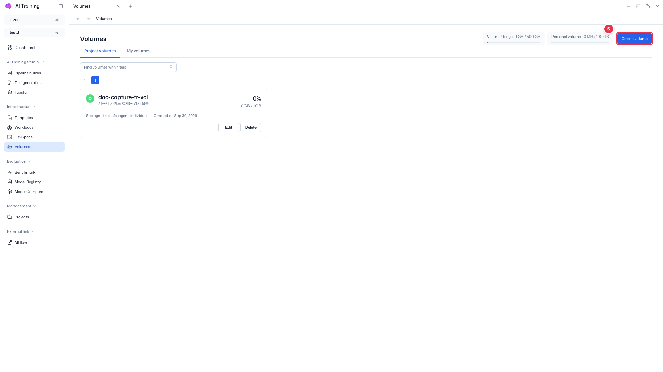Click the search magnifier icon
The width and height of the screenshot is (663, 372).
(171, 67)
